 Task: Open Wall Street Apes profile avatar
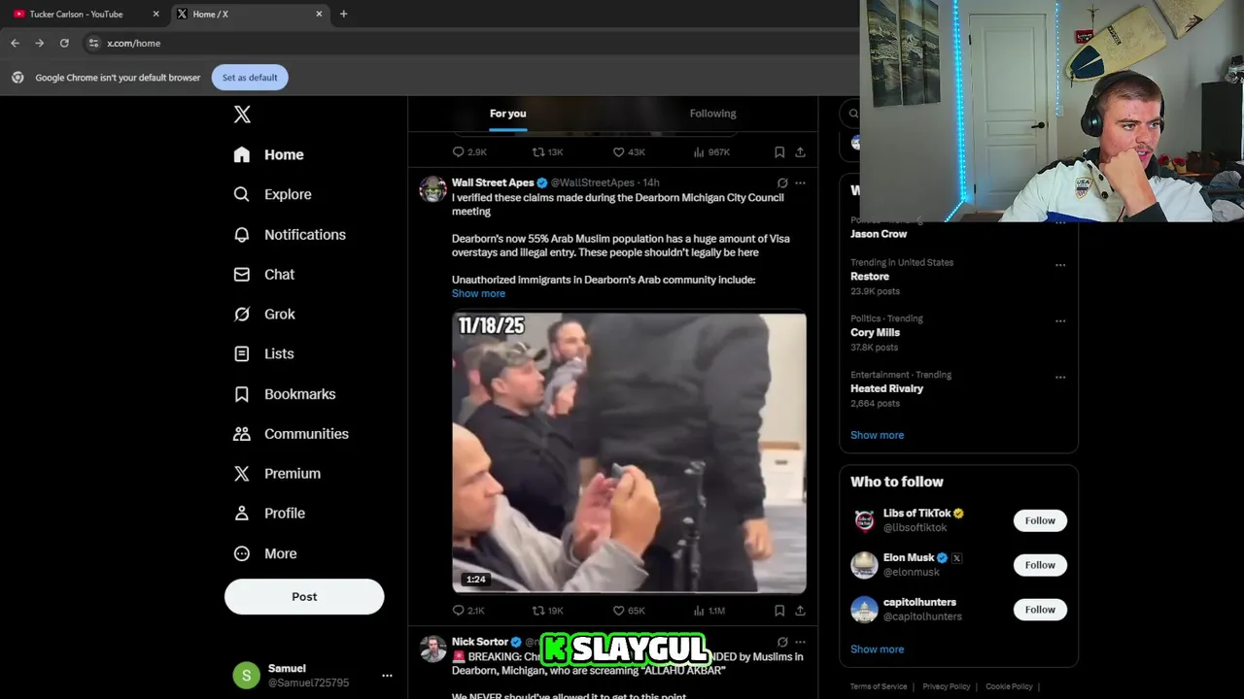click(432, 189)
